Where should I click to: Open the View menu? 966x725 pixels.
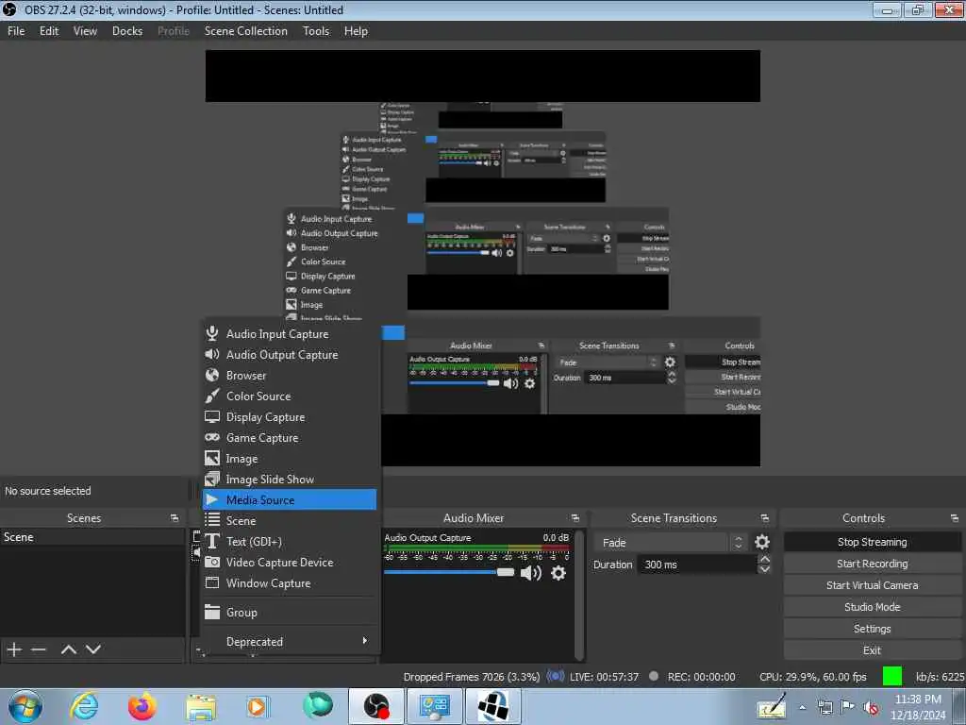85,31
